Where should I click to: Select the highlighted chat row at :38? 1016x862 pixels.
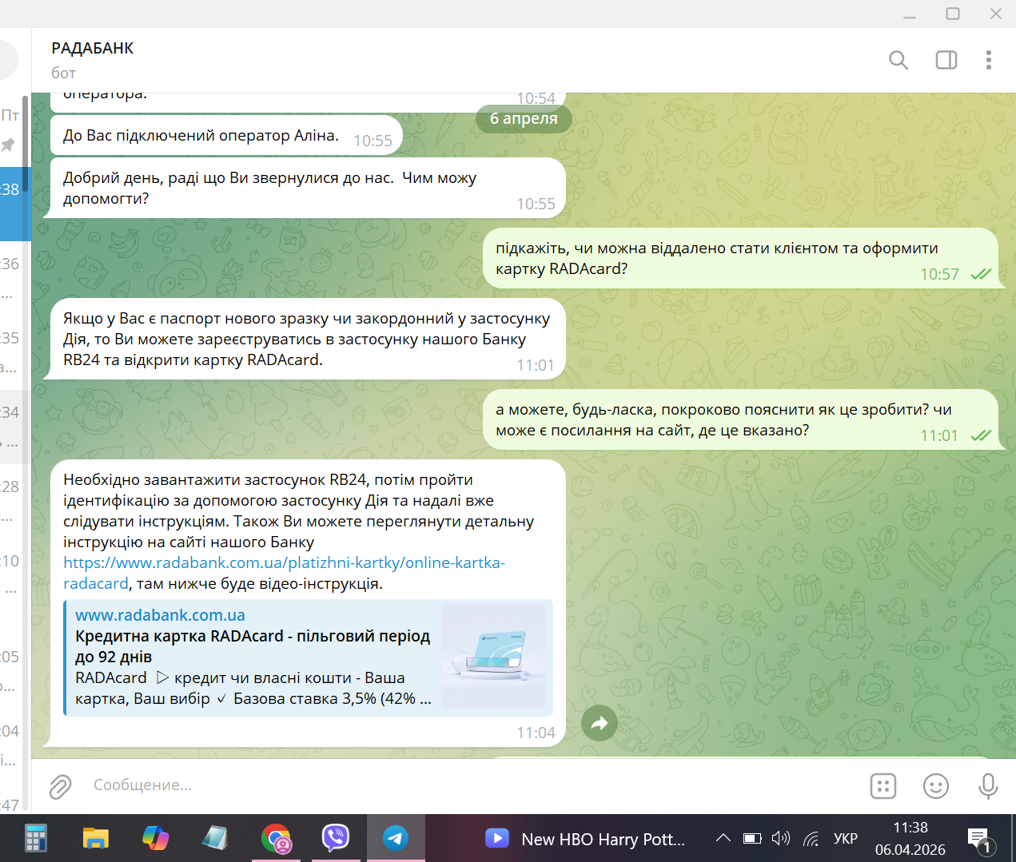click(14, 204)
